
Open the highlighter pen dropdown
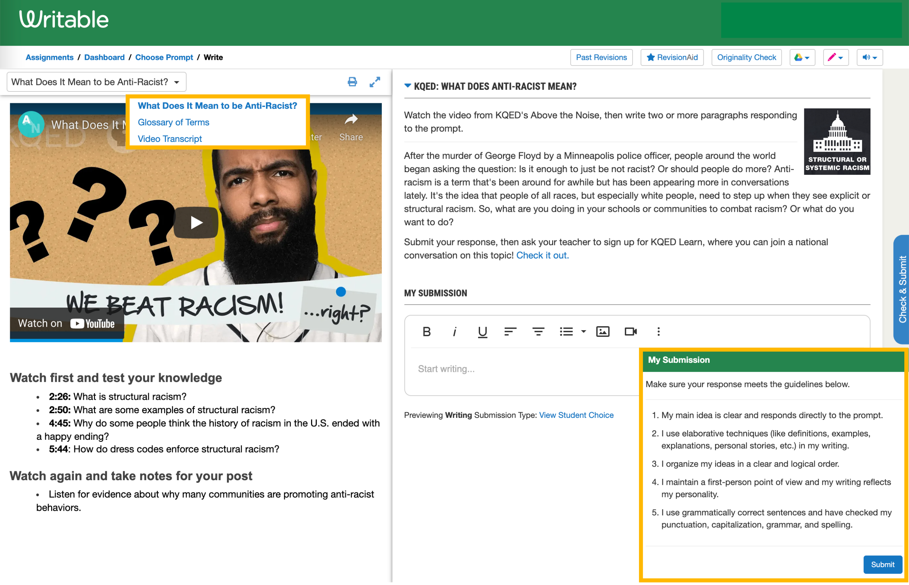click(836, 57)
